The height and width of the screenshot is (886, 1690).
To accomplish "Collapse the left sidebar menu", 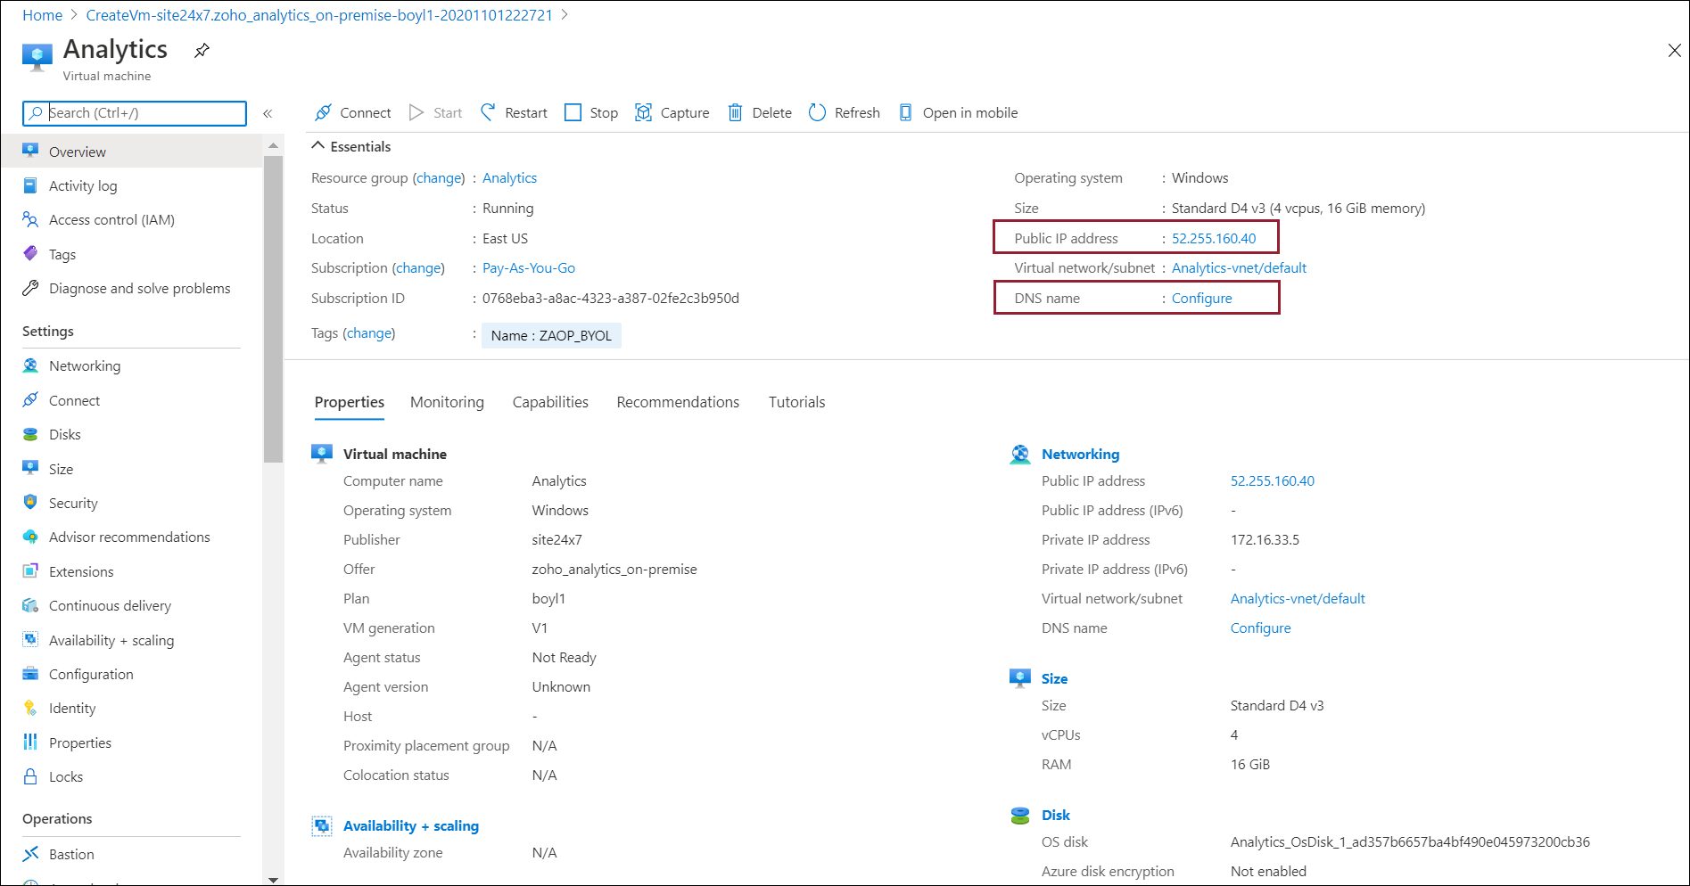I will pos(268,113).
